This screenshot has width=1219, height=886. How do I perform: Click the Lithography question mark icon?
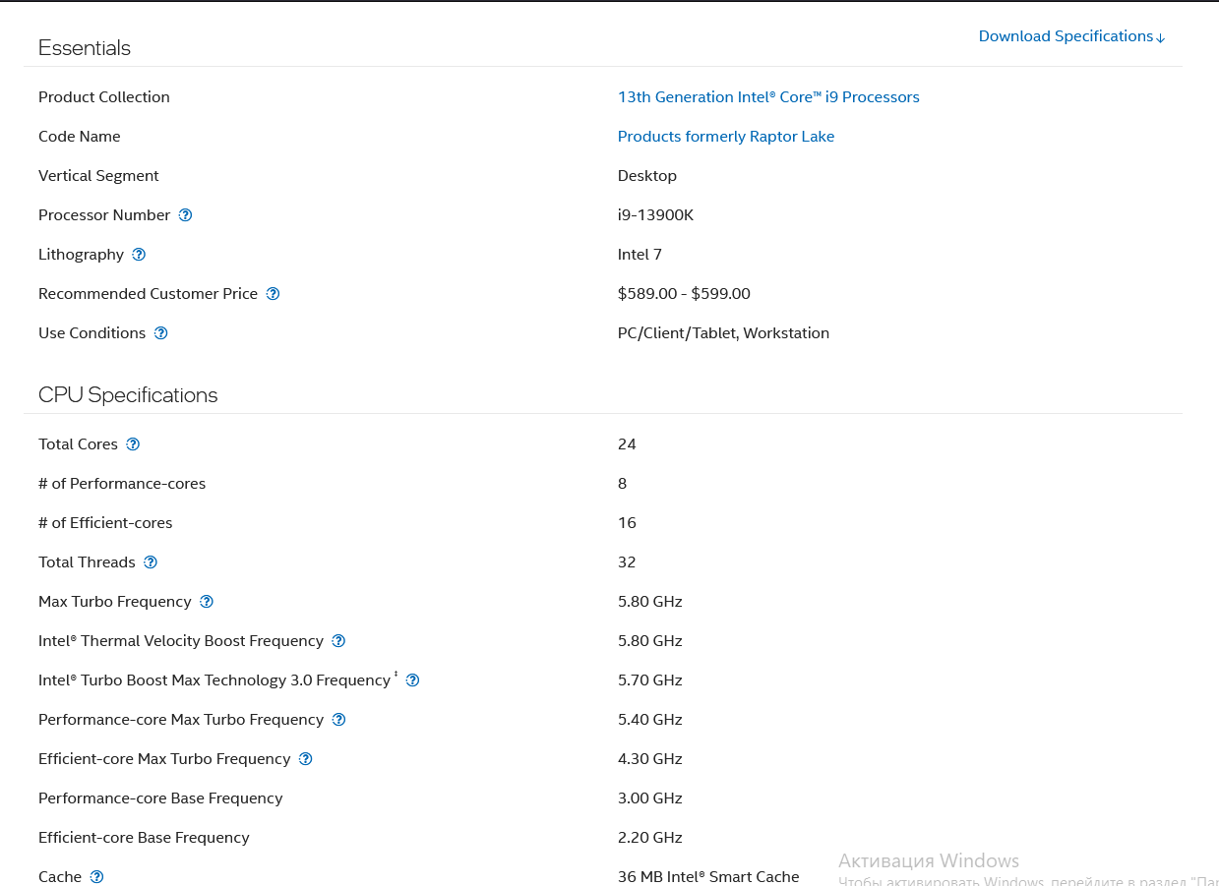pyautogui.click(x=139, y=255)
